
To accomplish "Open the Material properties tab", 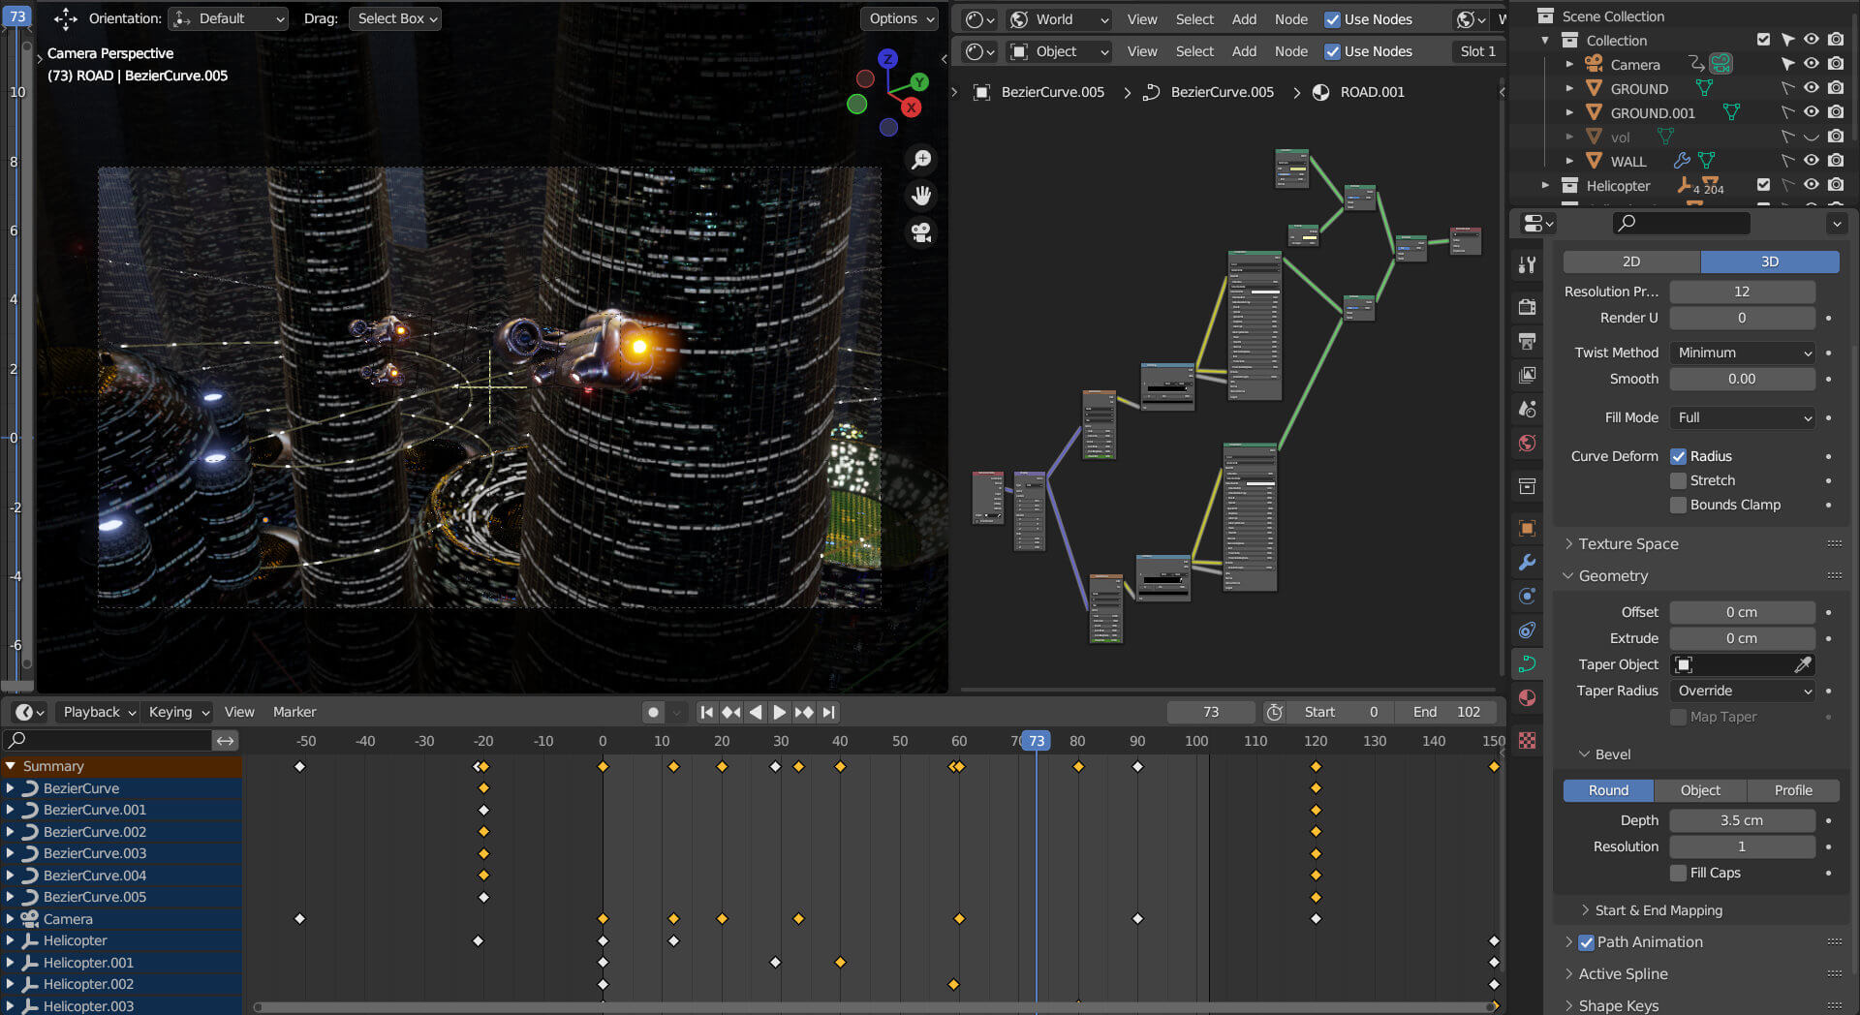I will pyautogui.click(x=1527, y=698).
